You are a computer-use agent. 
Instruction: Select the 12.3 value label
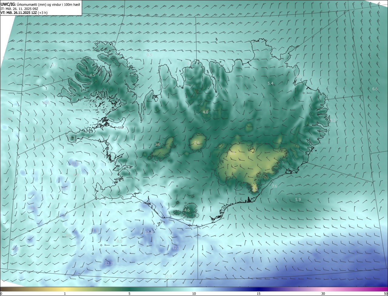(176, 248)
